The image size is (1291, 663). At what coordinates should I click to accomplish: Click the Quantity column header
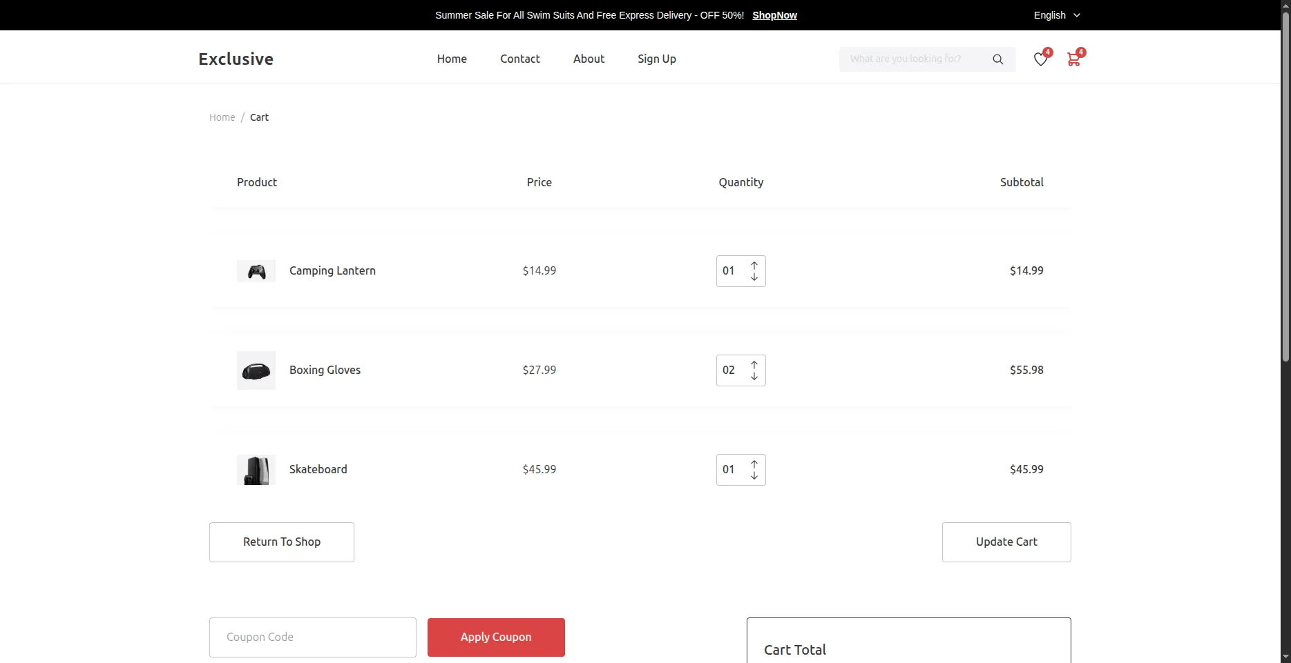click(x=740, y=182)
